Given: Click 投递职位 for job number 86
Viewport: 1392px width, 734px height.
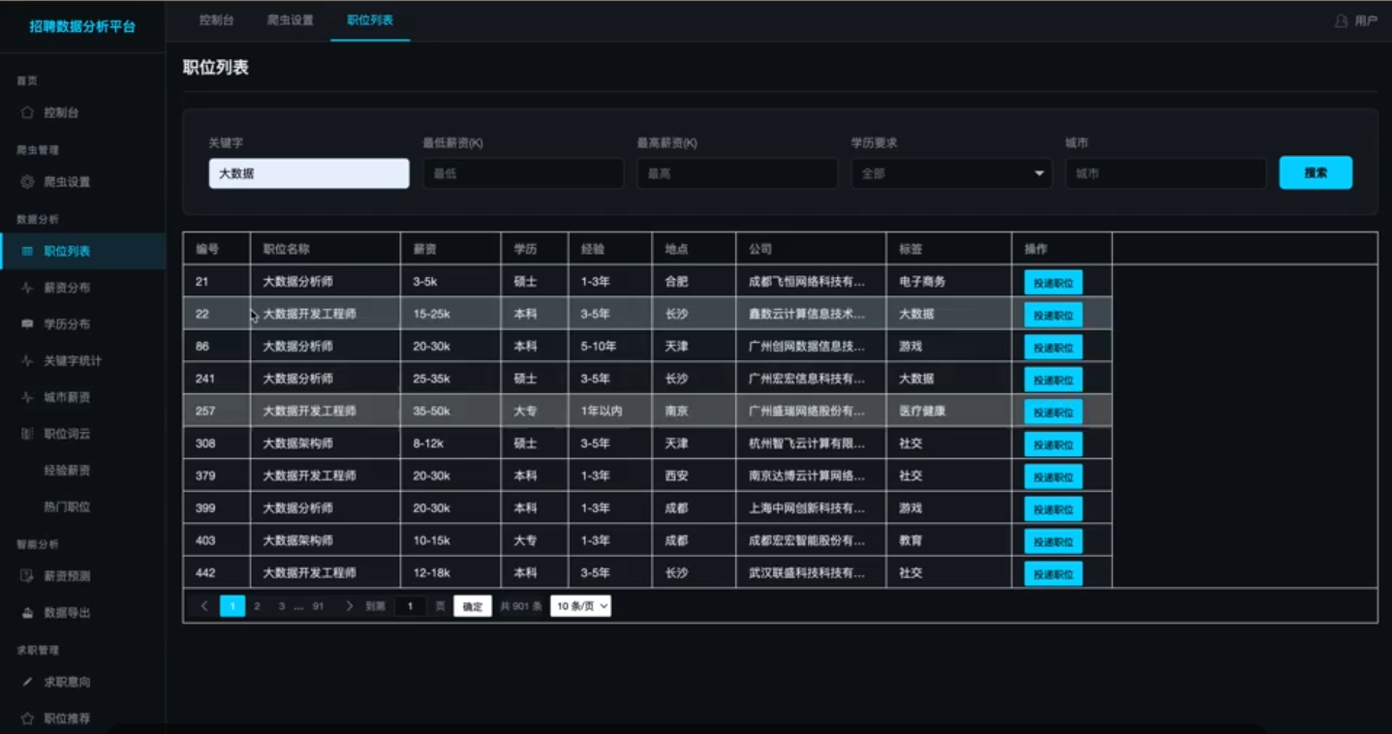Looking at the screenshot, I should point(1053,347).
